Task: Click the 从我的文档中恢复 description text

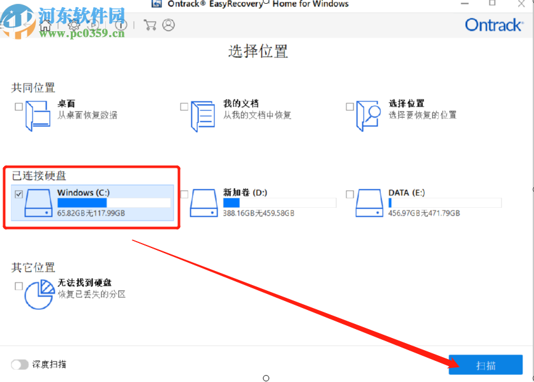Action: [257, 115]
